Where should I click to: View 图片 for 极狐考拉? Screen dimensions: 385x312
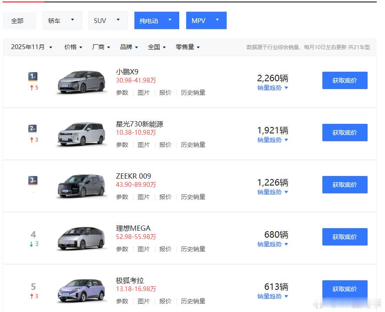[x=144, y=301]
